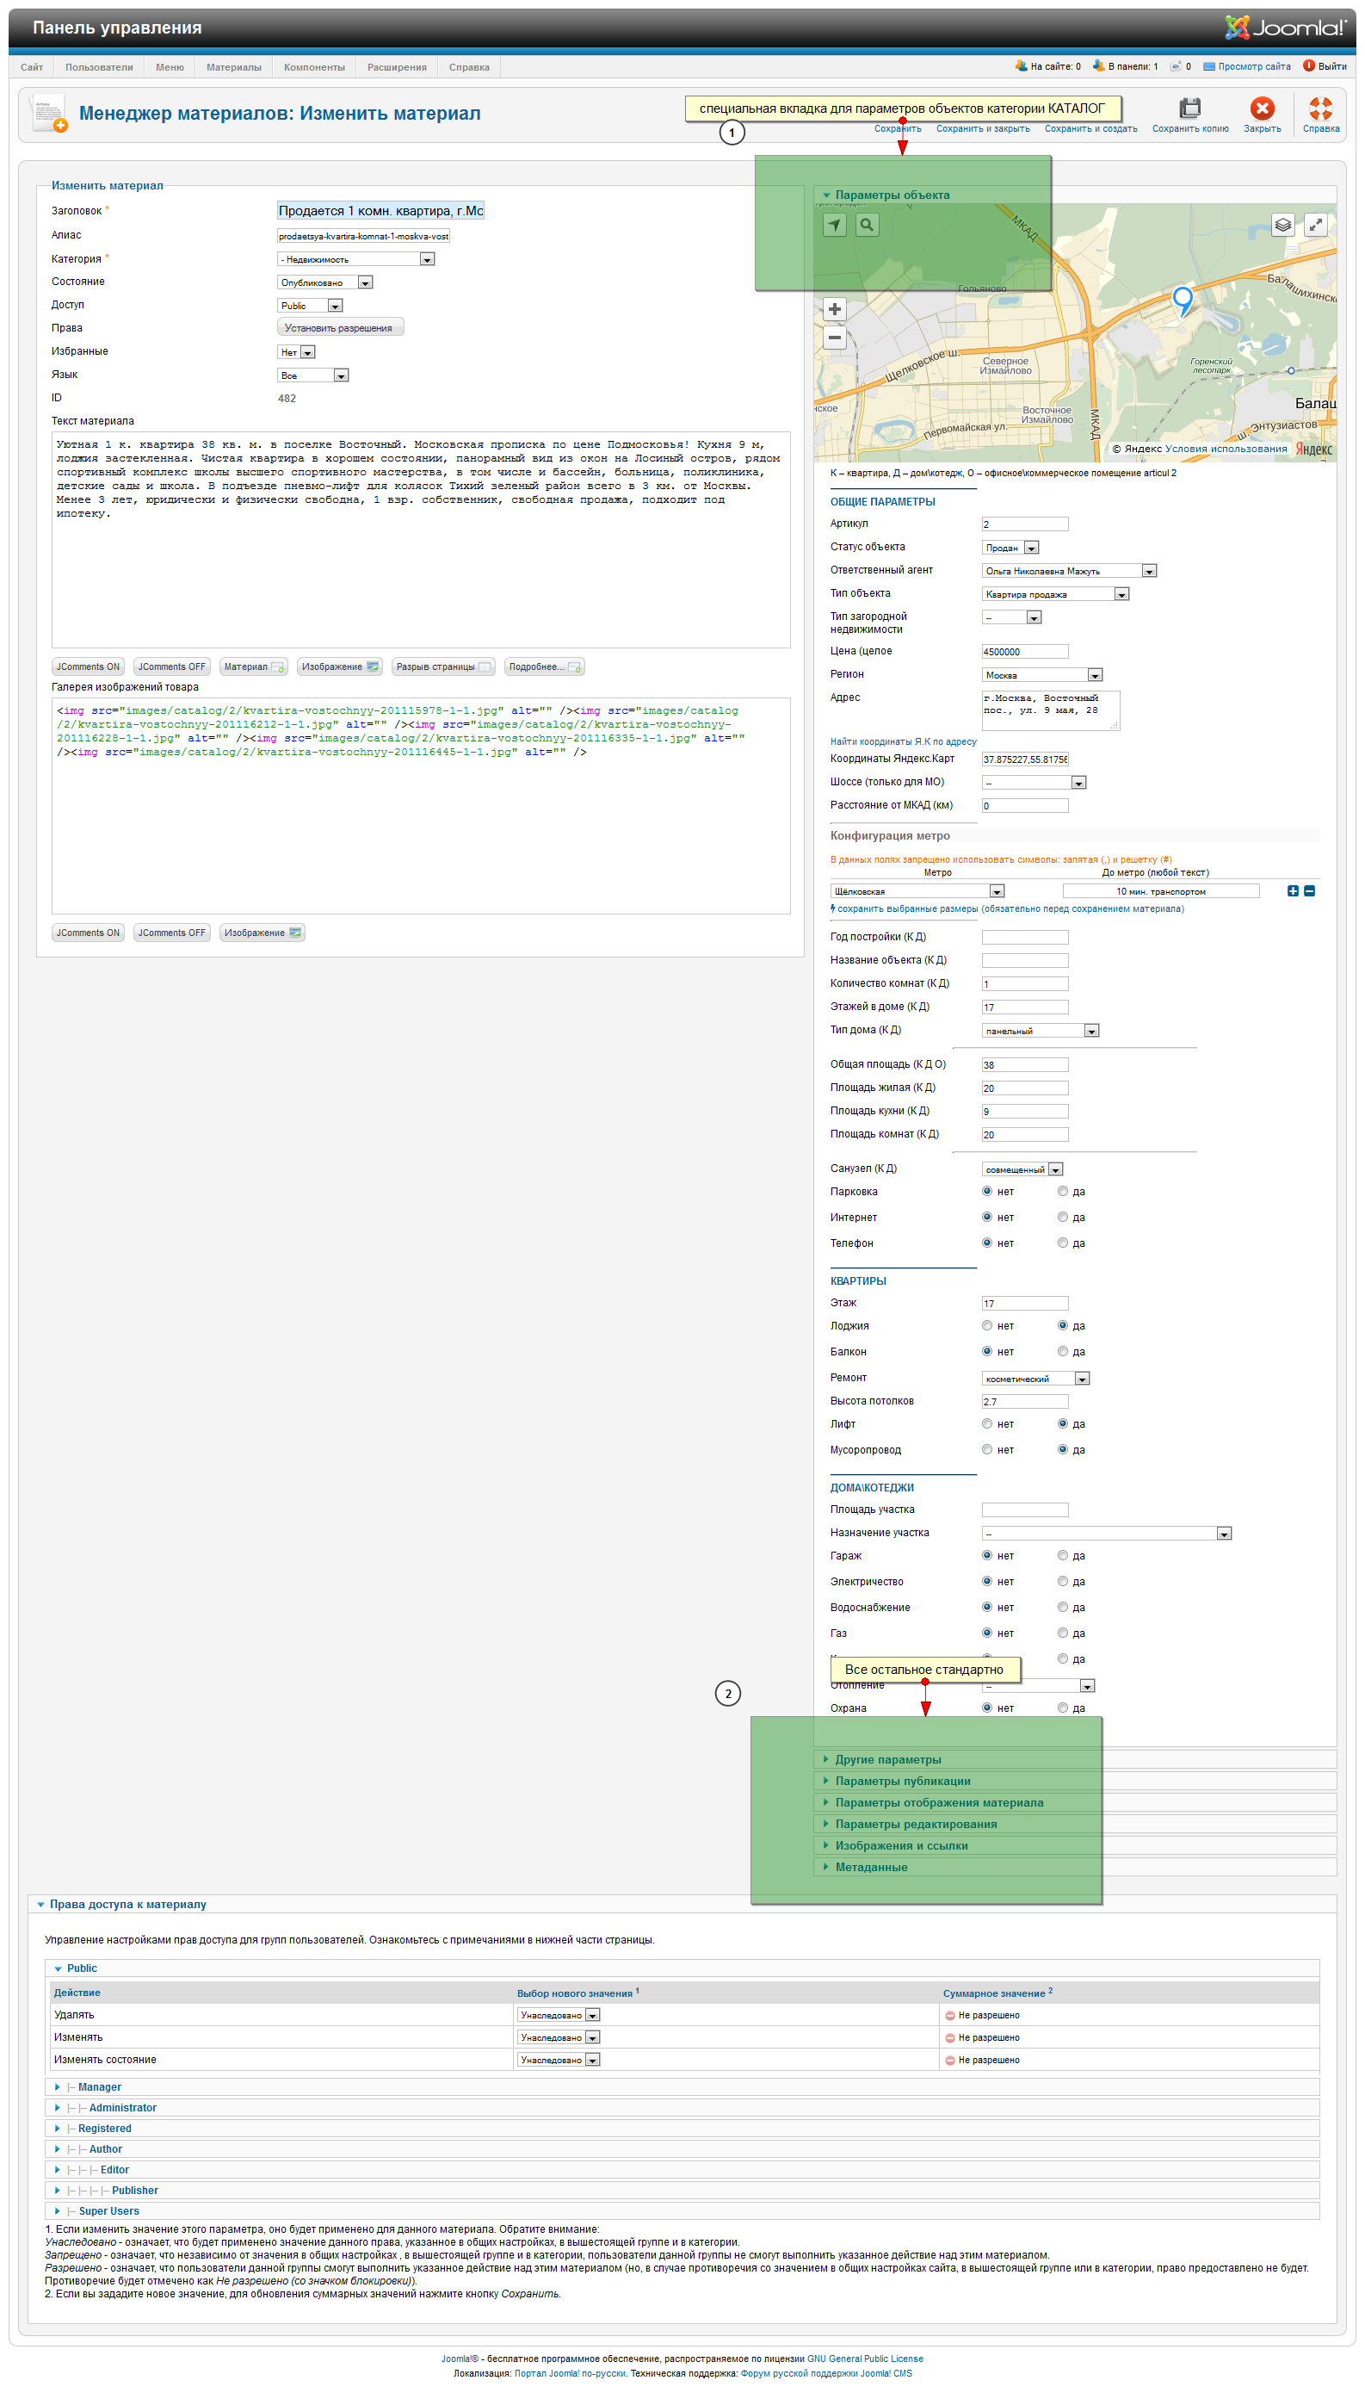The height and width of the screenshot is (2399, 1365).
Task: Click the В панели users icon
Action: click(x=1099, y=65)
